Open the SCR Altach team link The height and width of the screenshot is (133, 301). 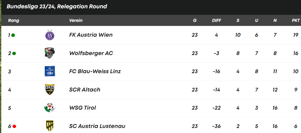[85, 90]
